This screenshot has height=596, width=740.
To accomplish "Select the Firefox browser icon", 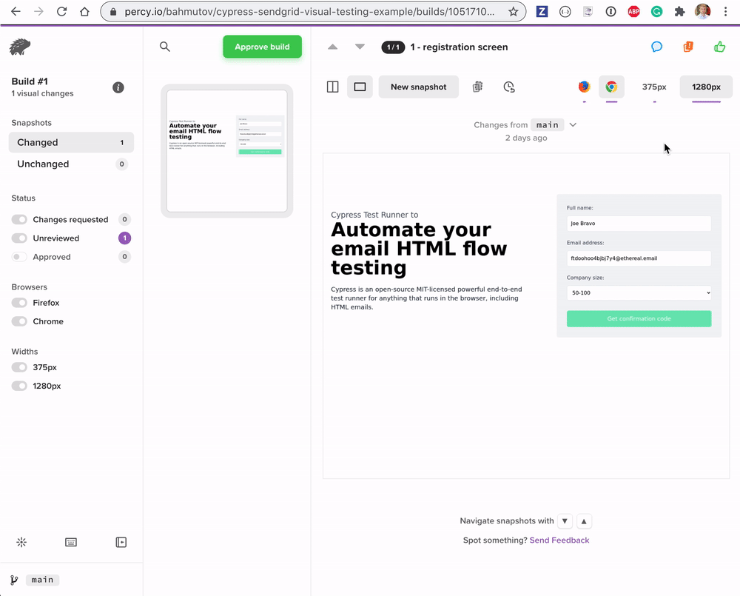I will coord(585,87).
